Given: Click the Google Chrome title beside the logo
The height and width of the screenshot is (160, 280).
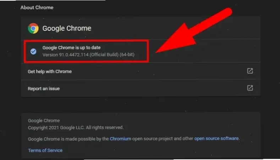Looking at the screenshot, I should tap(67, 28).
